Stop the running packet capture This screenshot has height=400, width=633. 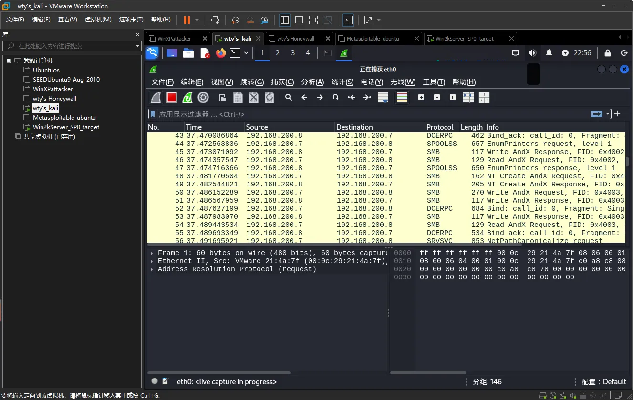tap(172, 97)
